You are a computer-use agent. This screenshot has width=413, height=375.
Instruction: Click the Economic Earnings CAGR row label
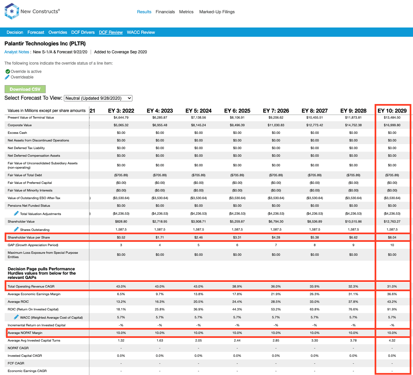[27, 371]
